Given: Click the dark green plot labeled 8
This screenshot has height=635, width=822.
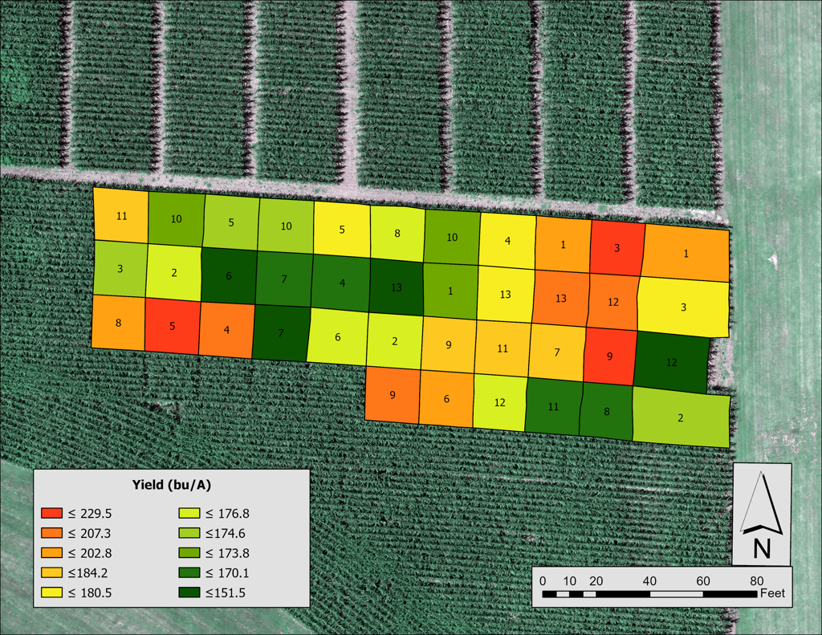Looking at the screenshot, I should [x=607, y=412].
